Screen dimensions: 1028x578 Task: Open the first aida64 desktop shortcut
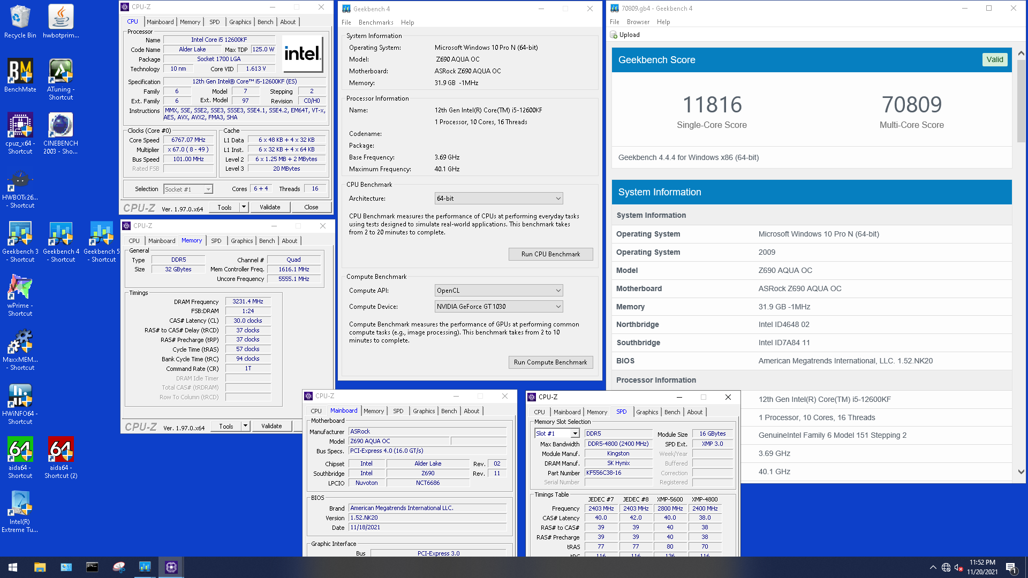(20, 458)
